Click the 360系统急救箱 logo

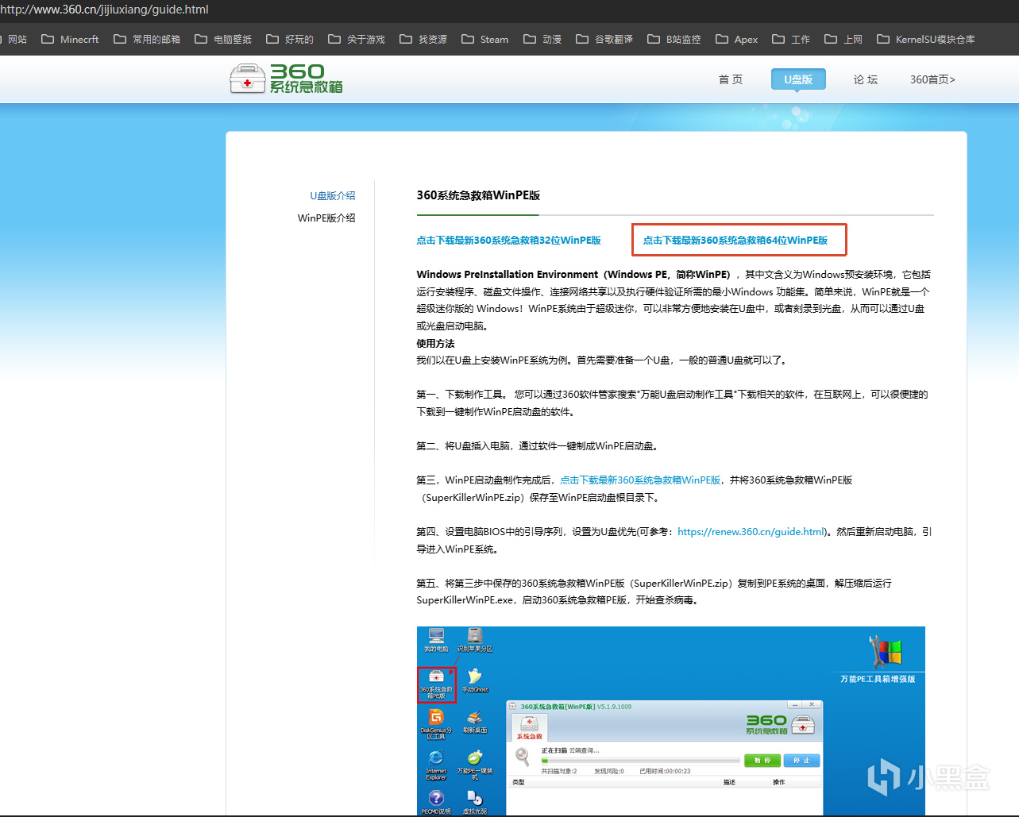[x=286, y=79]
